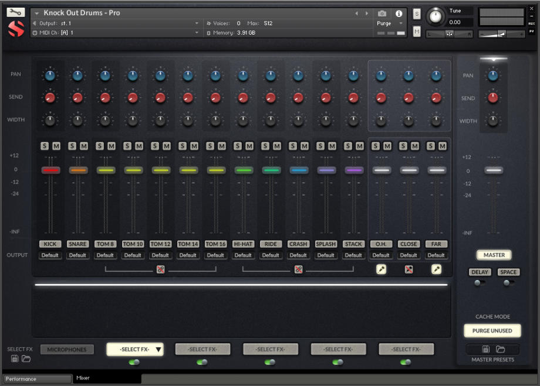Click the red X icon below the CLOSE channel
Image resolution: width=540 pixels, height=386 pixels.
(x=409, y=269)
